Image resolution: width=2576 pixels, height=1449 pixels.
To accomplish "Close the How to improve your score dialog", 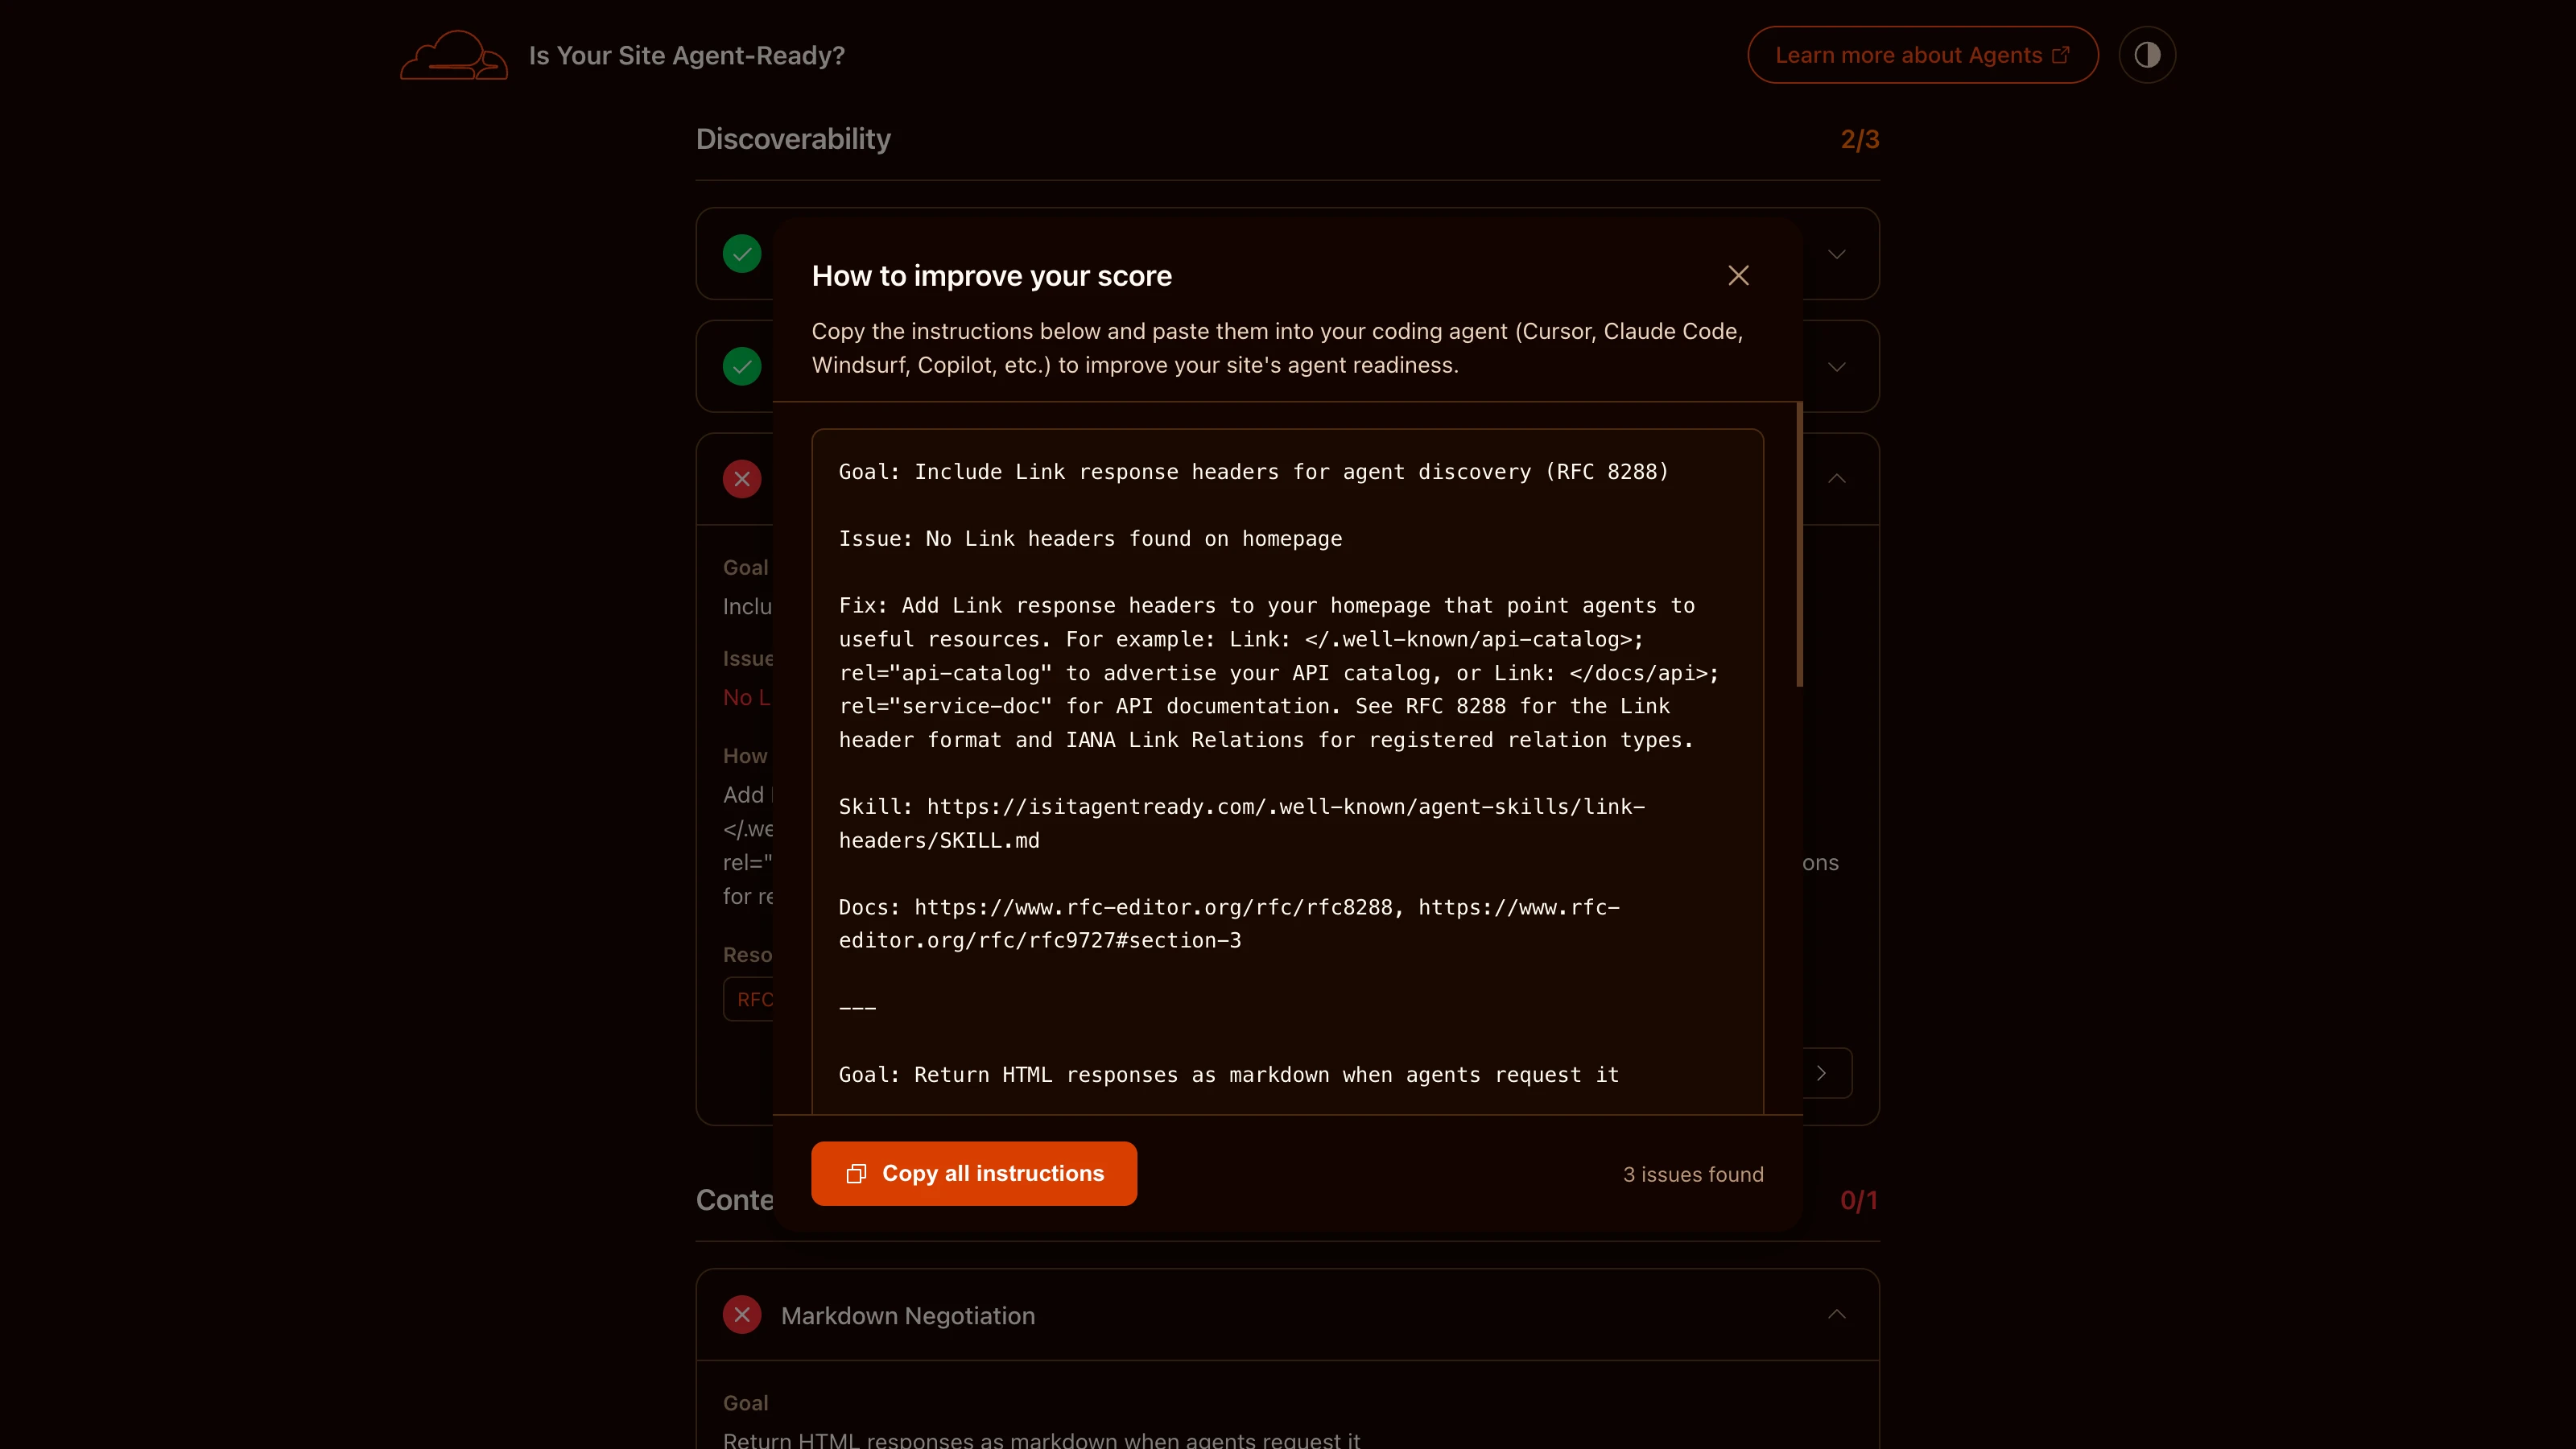I will point(1738,275).
